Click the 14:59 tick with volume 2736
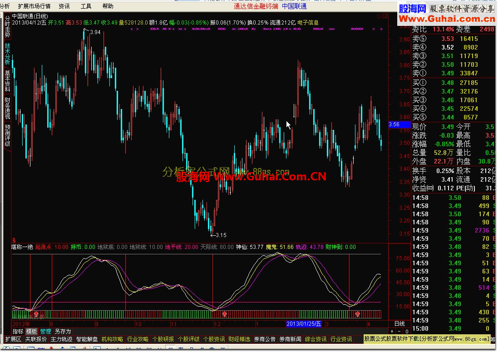The image size is (498, 352). [x=453, y=230]
